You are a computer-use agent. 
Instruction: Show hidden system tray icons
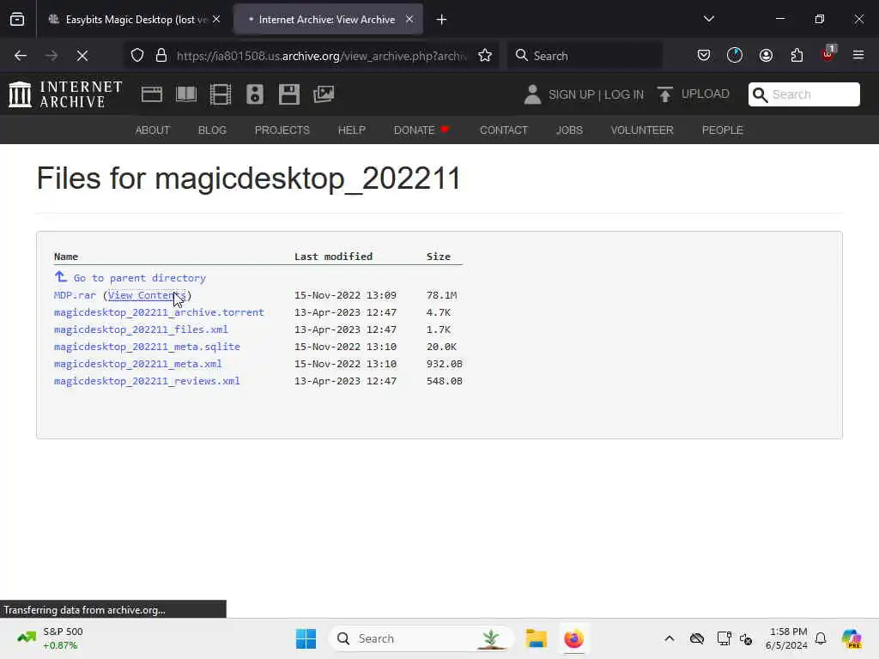pyautogui.click(x=670, y=638)
